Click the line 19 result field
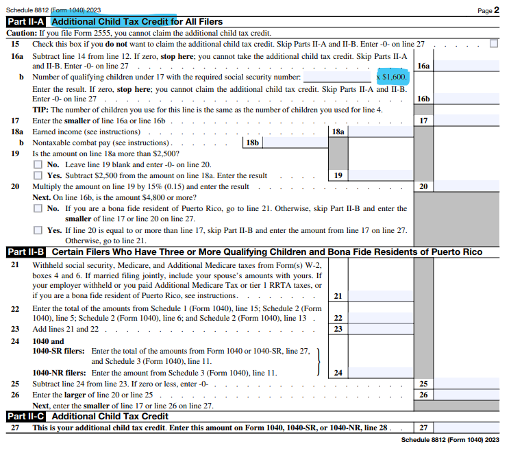 pos(381,175)
